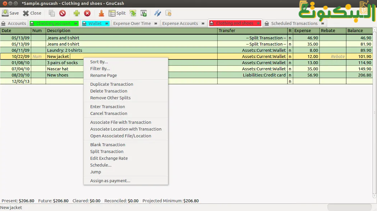This screenshot has height=211, width=377.
Task: Switch to the Accounts tab
Action: coord(14,23)
